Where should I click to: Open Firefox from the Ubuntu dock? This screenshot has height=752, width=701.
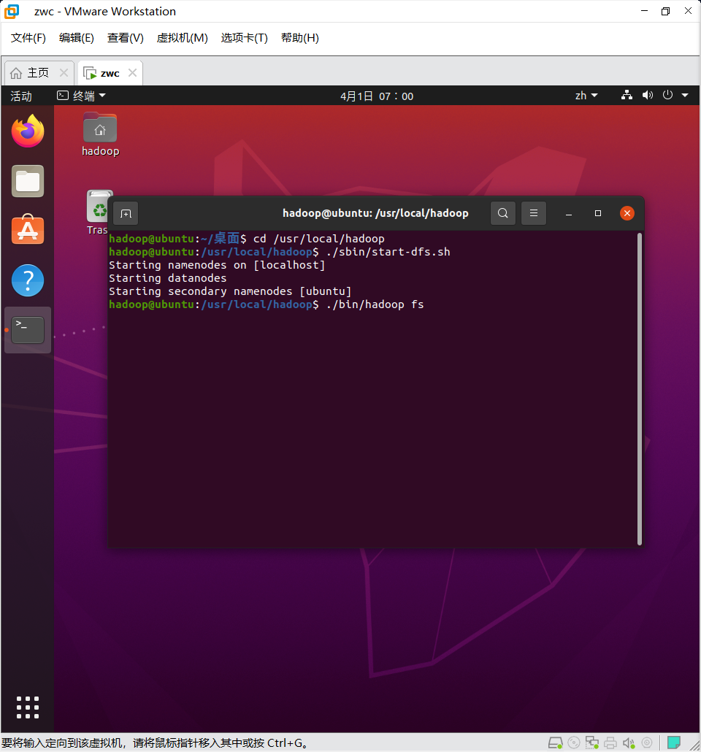click(28, 131)
